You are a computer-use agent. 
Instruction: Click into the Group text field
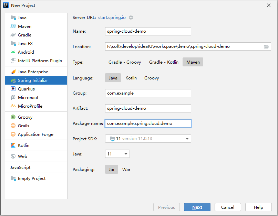pyautogui.click(x=148, y=93)
